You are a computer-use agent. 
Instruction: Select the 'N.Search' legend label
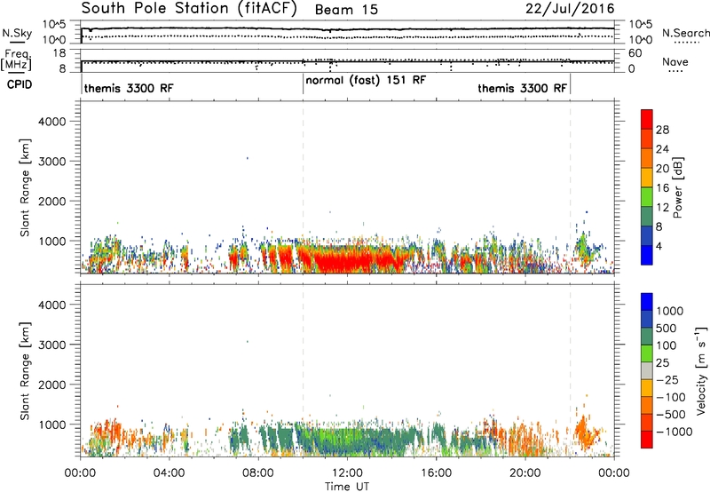tap(685, 33)
